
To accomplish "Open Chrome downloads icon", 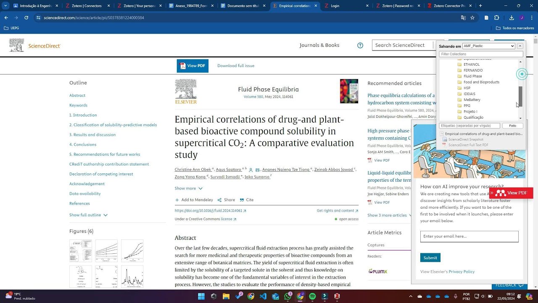I will coord(512,18).
